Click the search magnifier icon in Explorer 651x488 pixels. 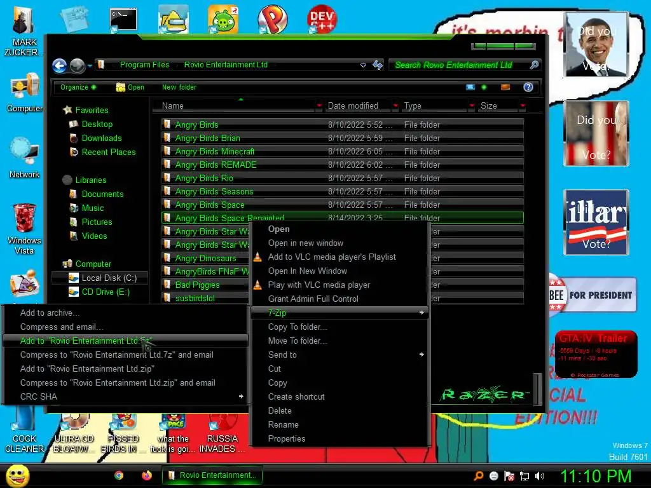(534, 65)
